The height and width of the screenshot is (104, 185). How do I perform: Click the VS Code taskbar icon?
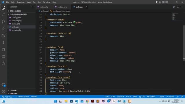77,101
